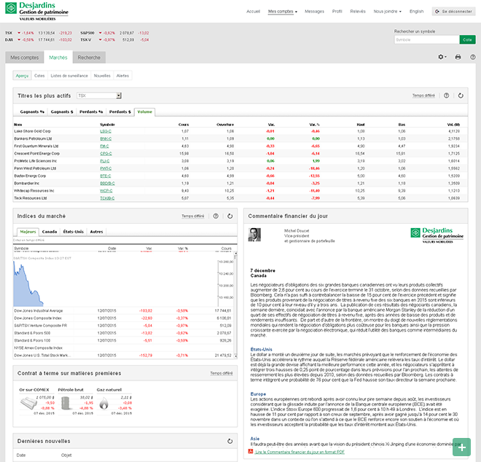Viewport: 481px width, 462px height.
Task: Open symbol link for Baytex Energy Corp
Action: tap(105, 176)
